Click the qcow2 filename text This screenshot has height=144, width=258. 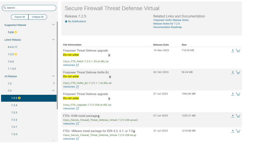(x=100, y=120)
